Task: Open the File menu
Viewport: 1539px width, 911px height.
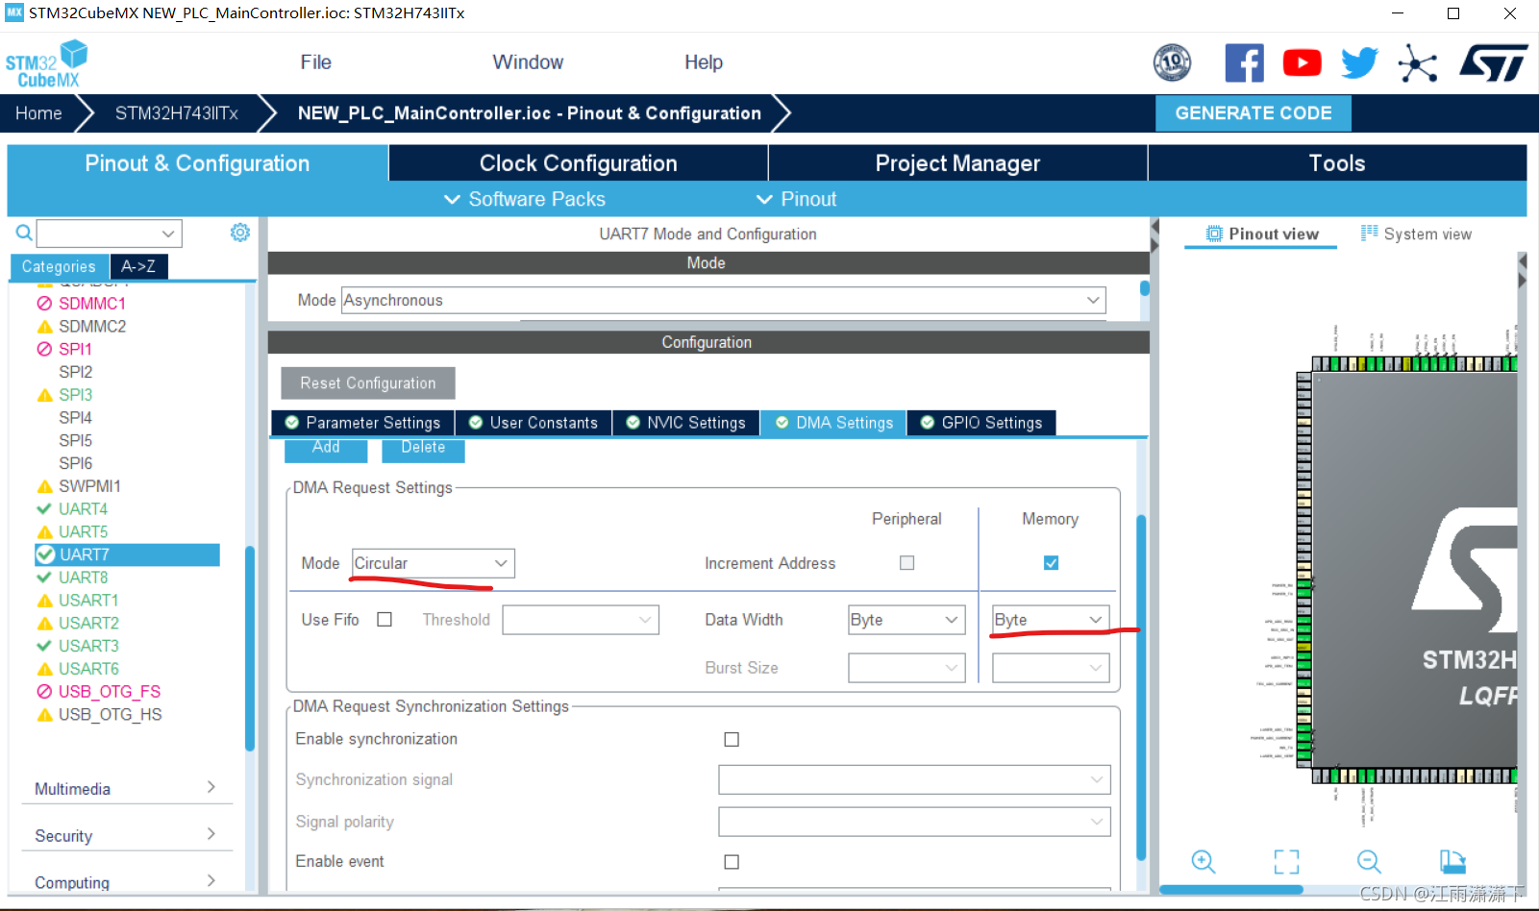Action: point(315,62)
